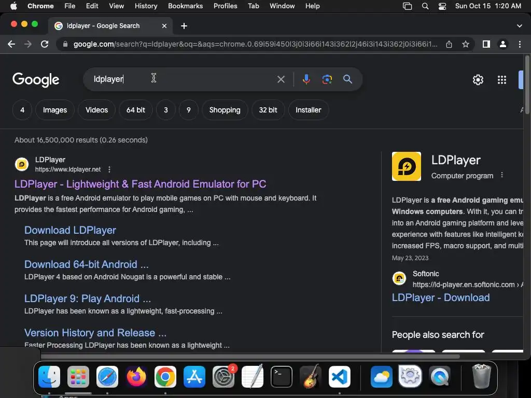
Task: Open the Window menu
Action: pyautogui.click(x=282, y=6)
